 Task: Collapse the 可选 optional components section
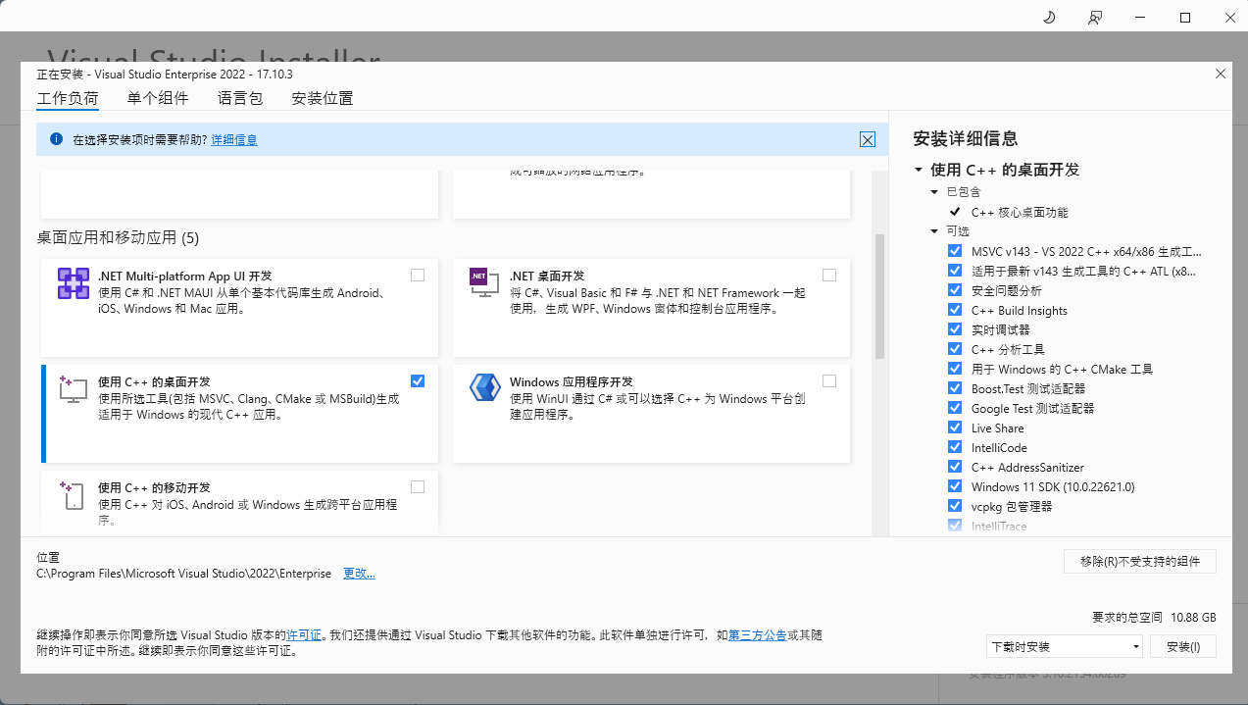click(x=934, y=231)
